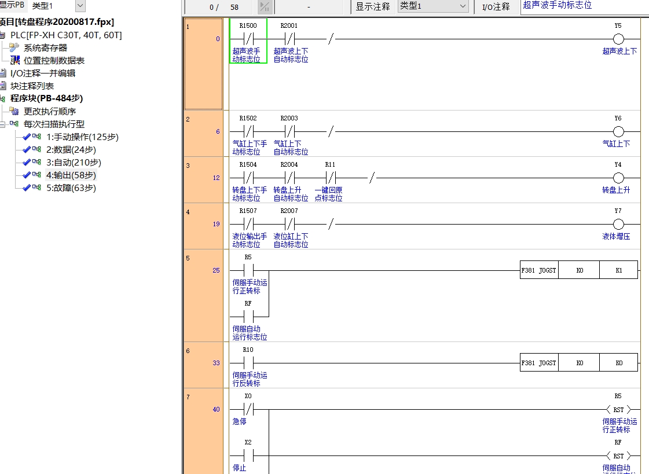The image size is (649, 474).
Task: Select the R2004 转盘上升 contact
Action: point(289,178)
